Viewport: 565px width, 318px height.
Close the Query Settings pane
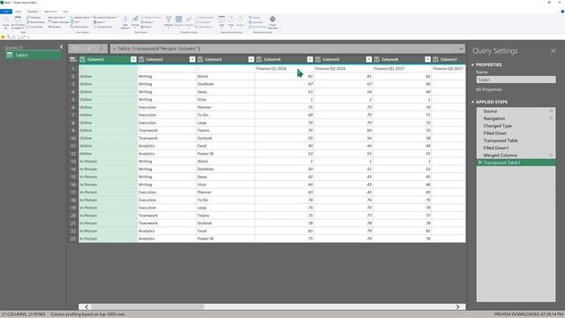(554, 51)
